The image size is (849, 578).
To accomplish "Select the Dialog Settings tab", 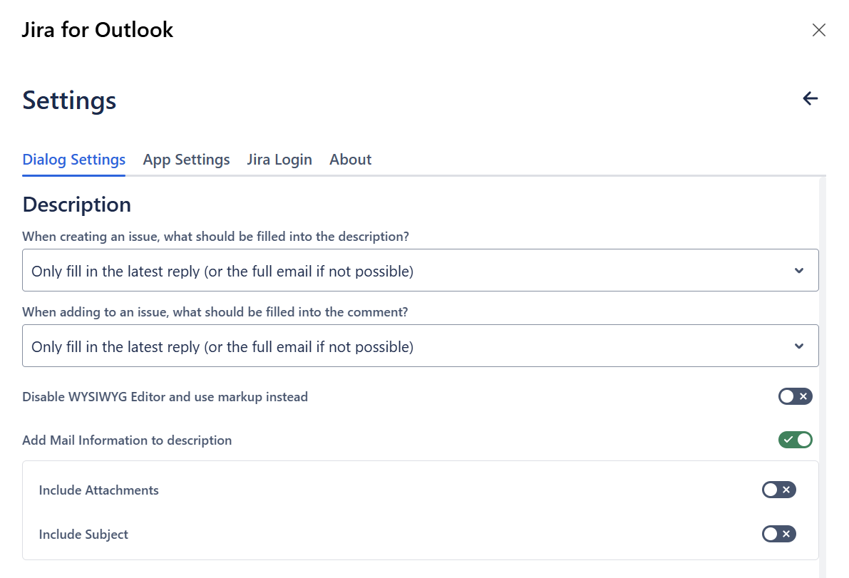I will (74, 160).
